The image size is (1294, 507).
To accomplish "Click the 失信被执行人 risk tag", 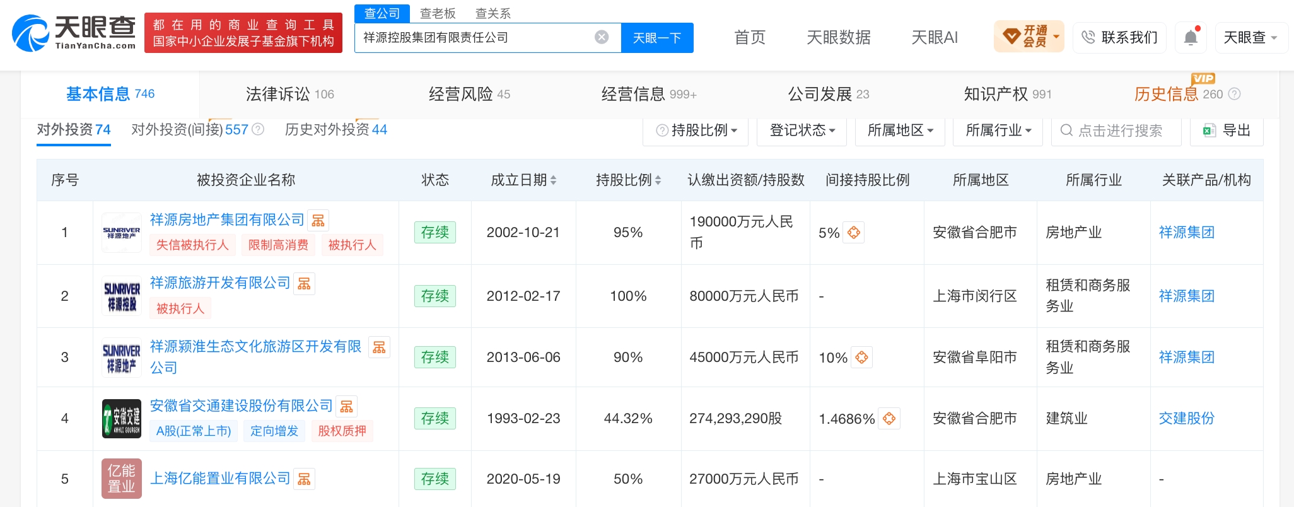I will point(192,245).
